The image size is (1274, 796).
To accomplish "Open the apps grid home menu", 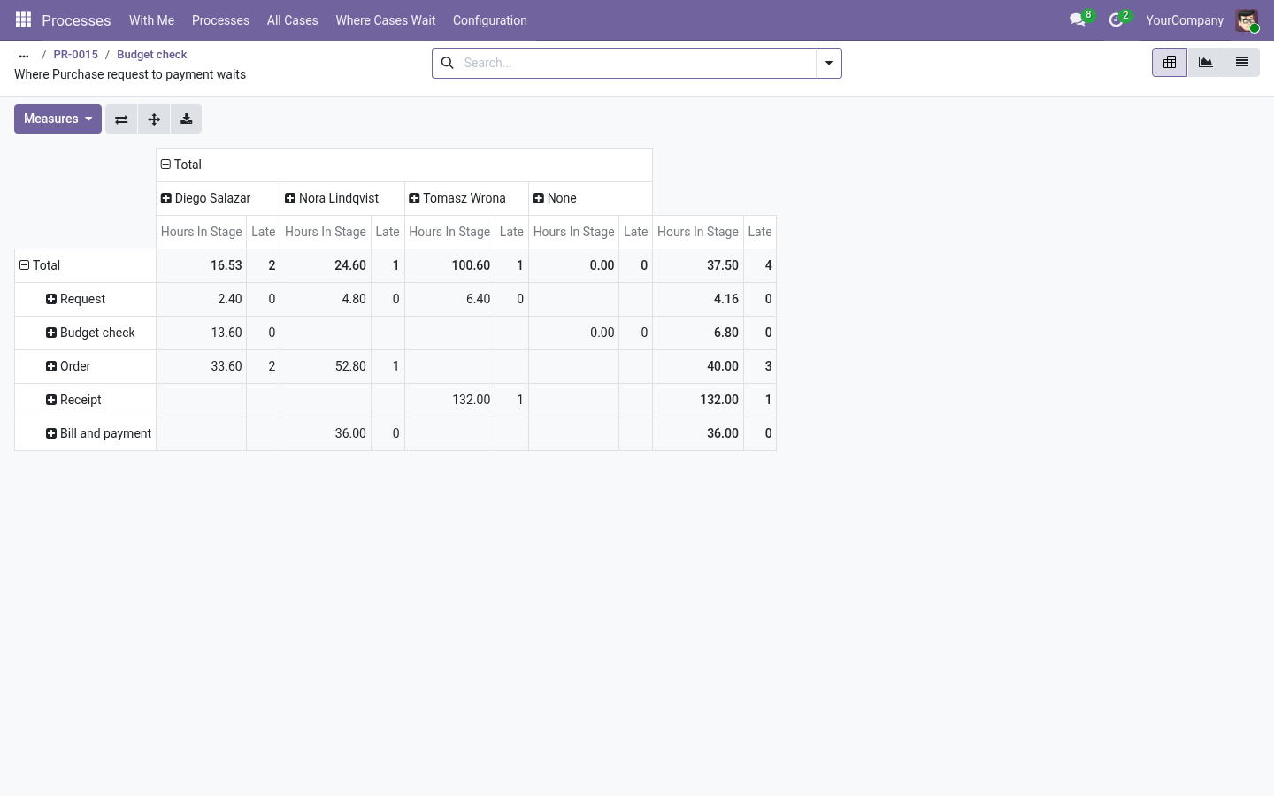I will pos(24,19).
